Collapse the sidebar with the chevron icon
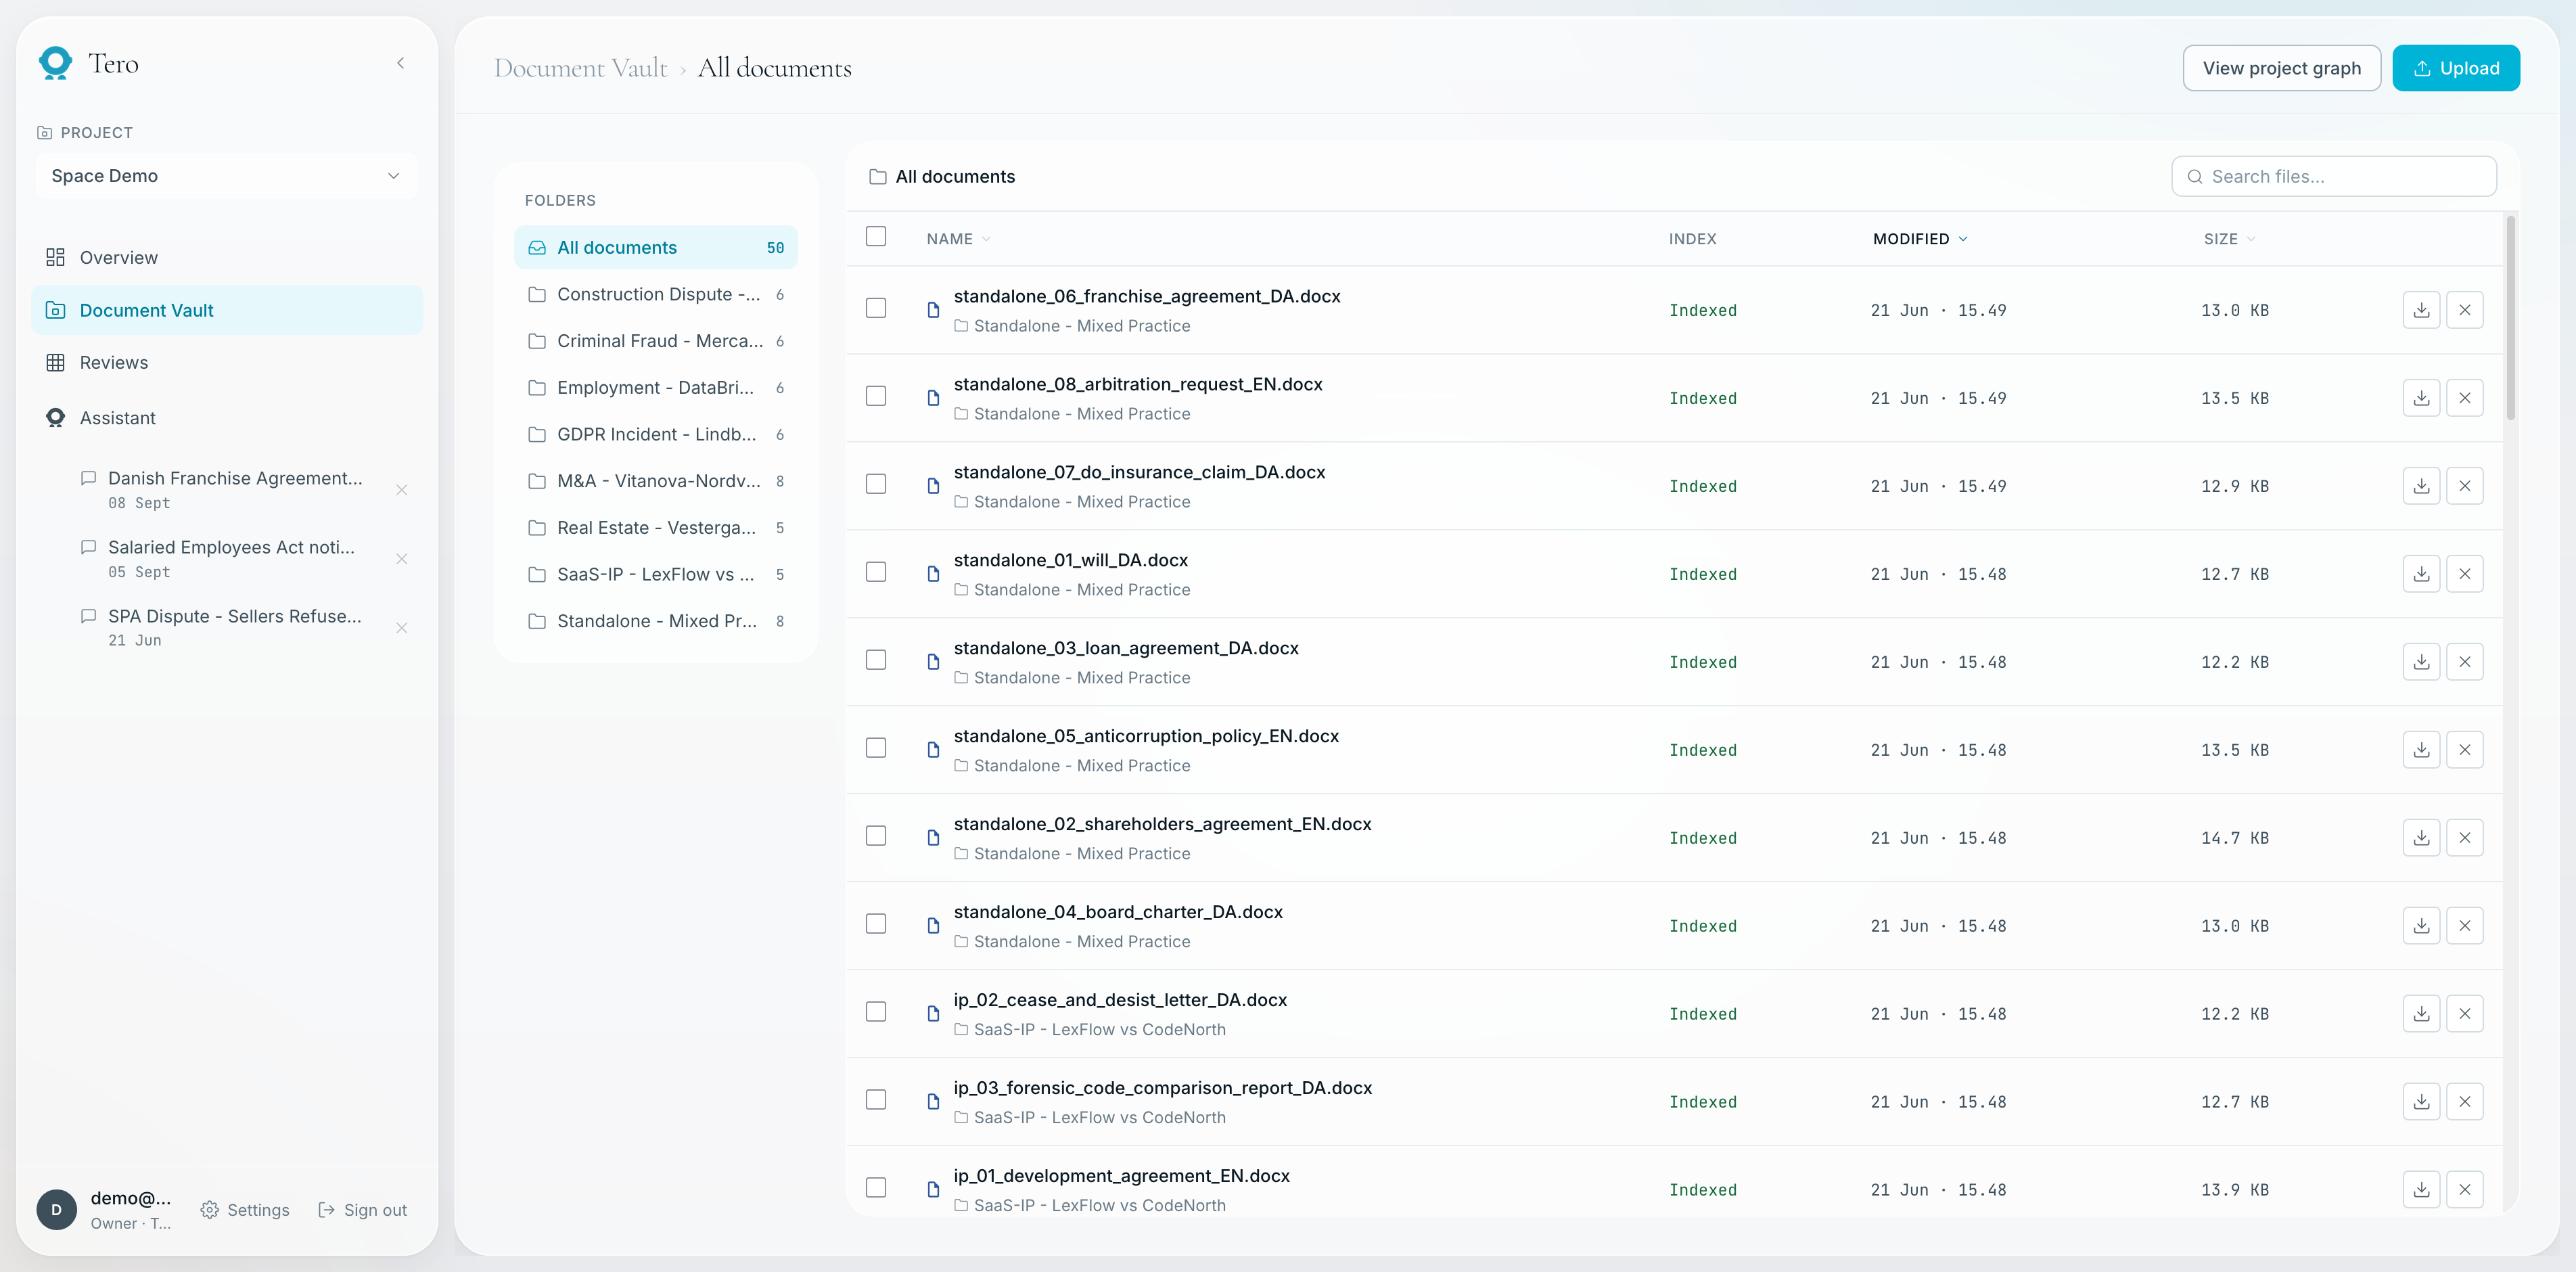This screenshot has height=1272, width=2576. coord(401,63)
